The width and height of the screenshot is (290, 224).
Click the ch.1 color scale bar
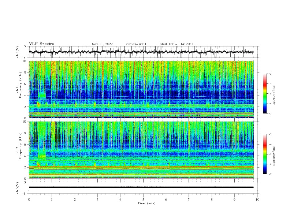(x=265, y=93)
